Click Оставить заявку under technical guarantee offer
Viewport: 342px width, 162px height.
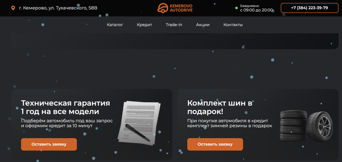point(49,144)
